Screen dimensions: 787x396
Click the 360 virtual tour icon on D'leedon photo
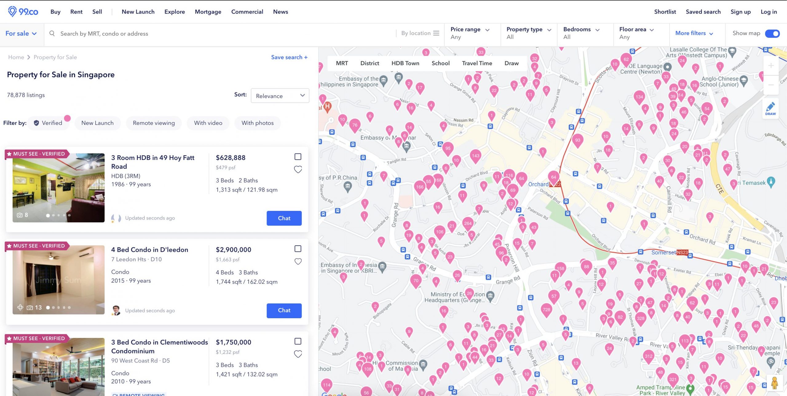click(x=20, y=307)
